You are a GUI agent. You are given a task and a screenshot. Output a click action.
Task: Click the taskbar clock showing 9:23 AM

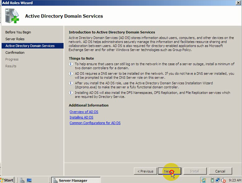coord(235,180)
